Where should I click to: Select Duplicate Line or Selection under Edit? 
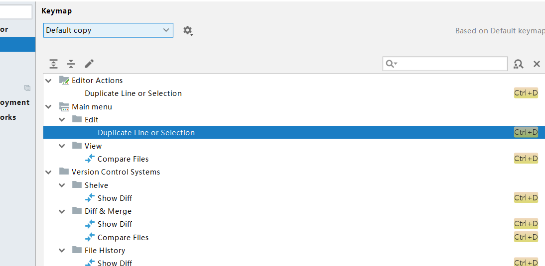(x=294, y=132)
